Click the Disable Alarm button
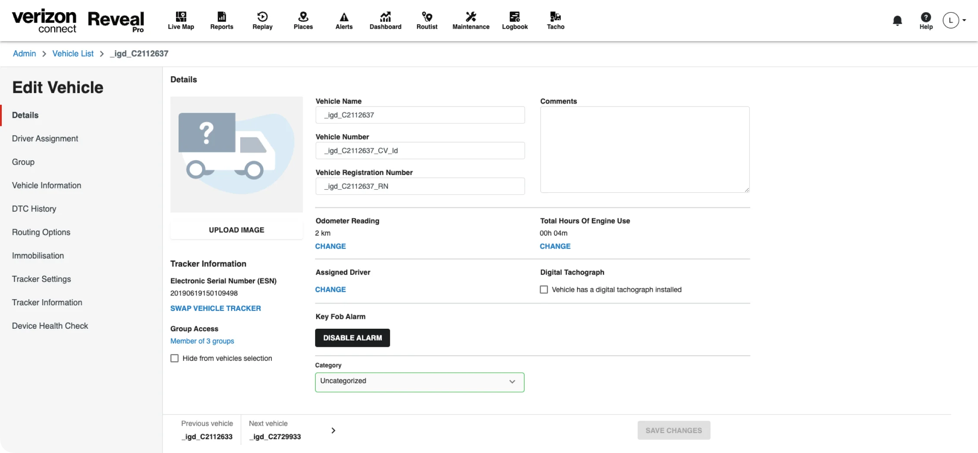 click(x=352, y=338)
